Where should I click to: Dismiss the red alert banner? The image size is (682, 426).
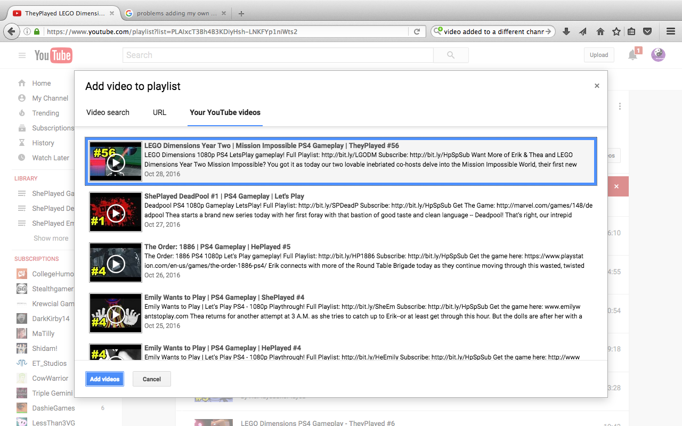(x=616, y=186)
